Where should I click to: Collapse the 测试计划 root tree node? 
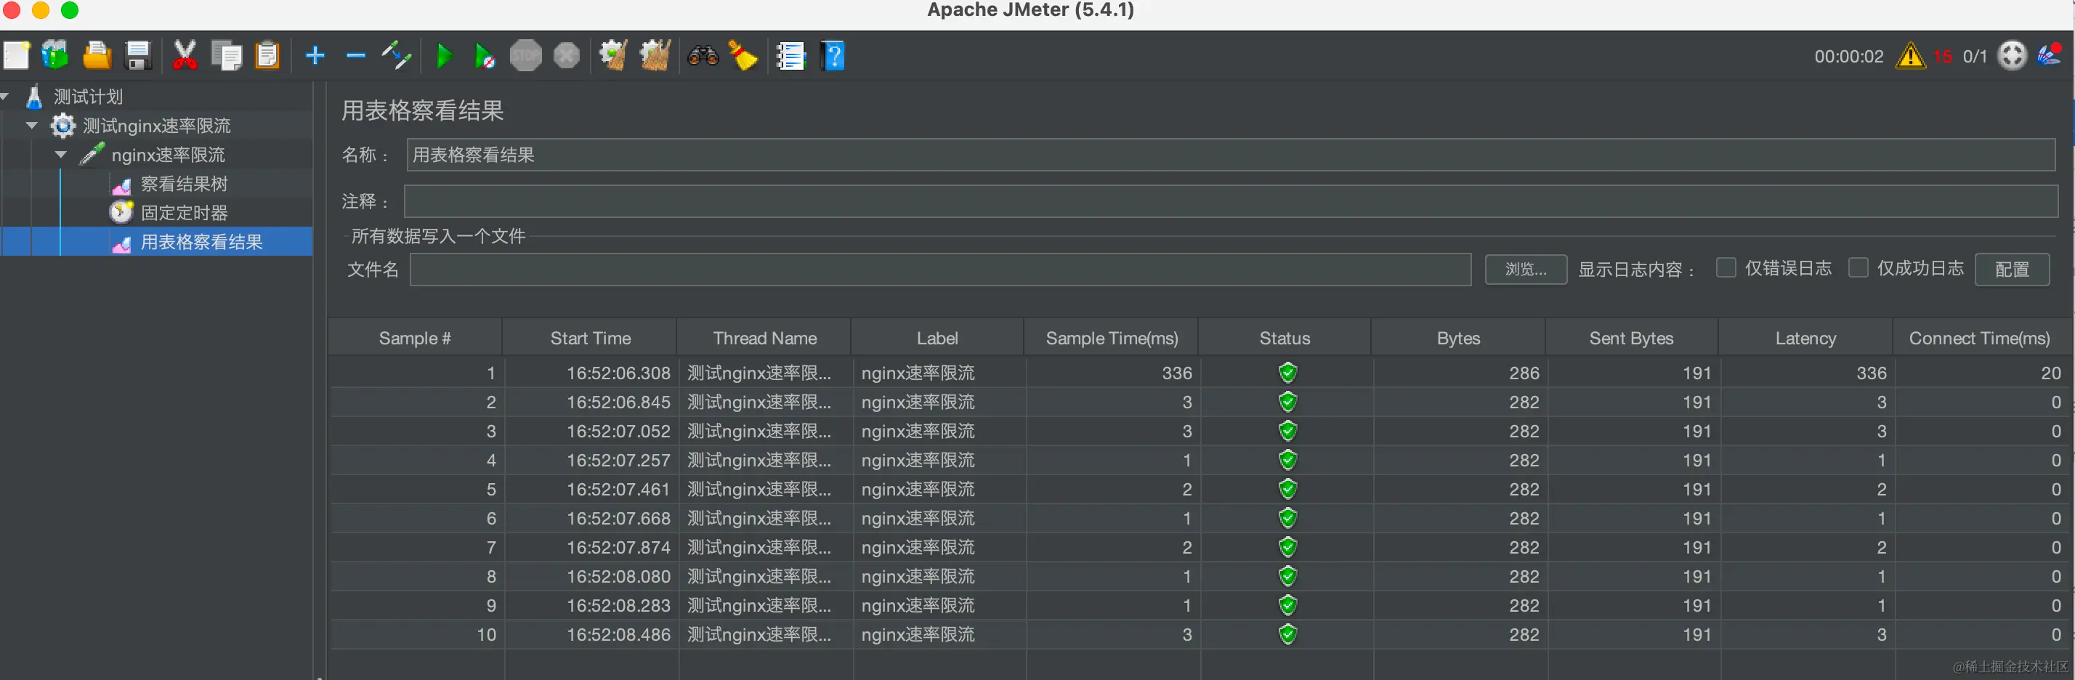(x=5, y=97)
